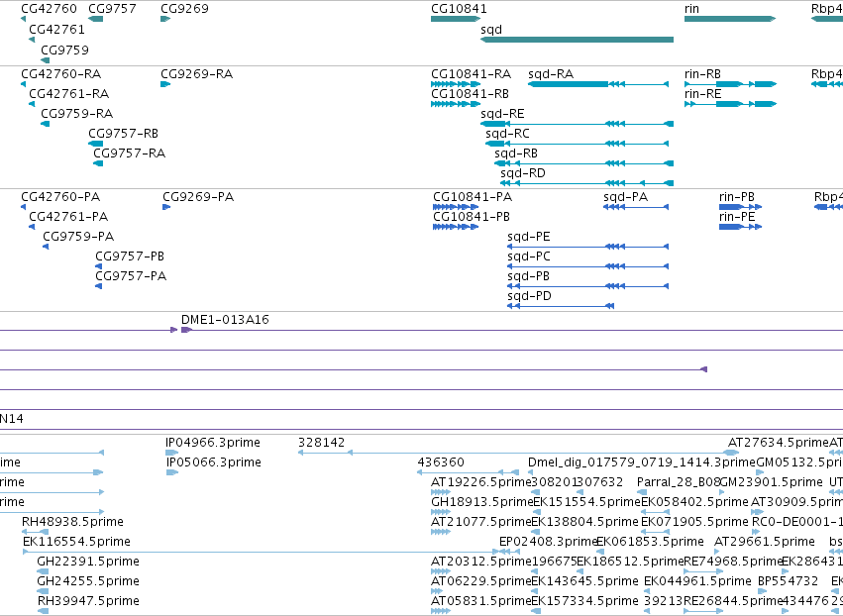Click the CG42760-PA protein label
The height and width of the screenshot is (616, 843).
click(x=60, y=197)
